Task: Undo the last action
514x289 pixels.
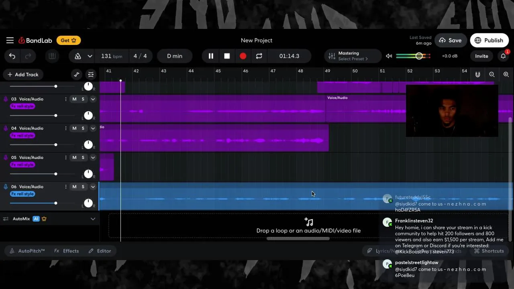Action: click(12, 56)
